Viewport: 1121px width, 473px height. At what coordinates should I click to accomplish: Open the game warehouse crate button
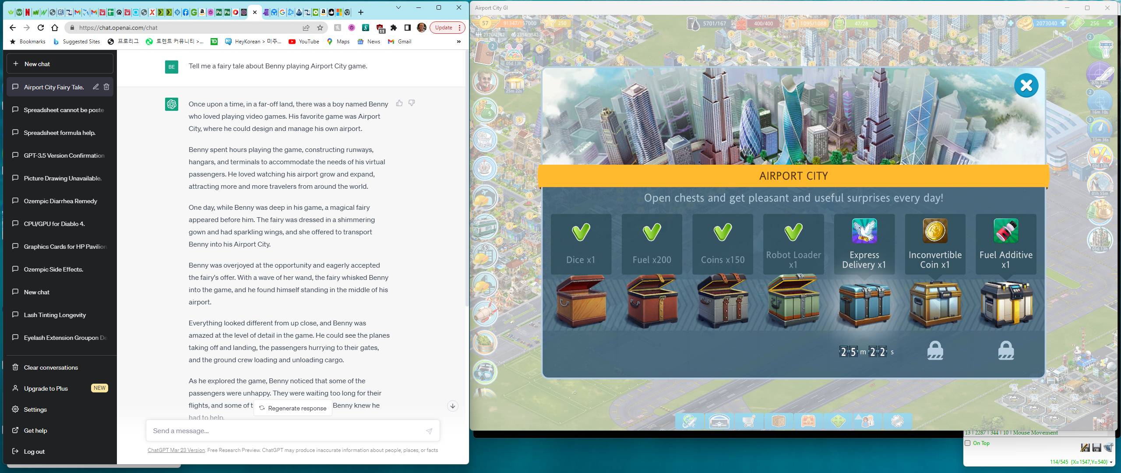[x=779, y=421]
